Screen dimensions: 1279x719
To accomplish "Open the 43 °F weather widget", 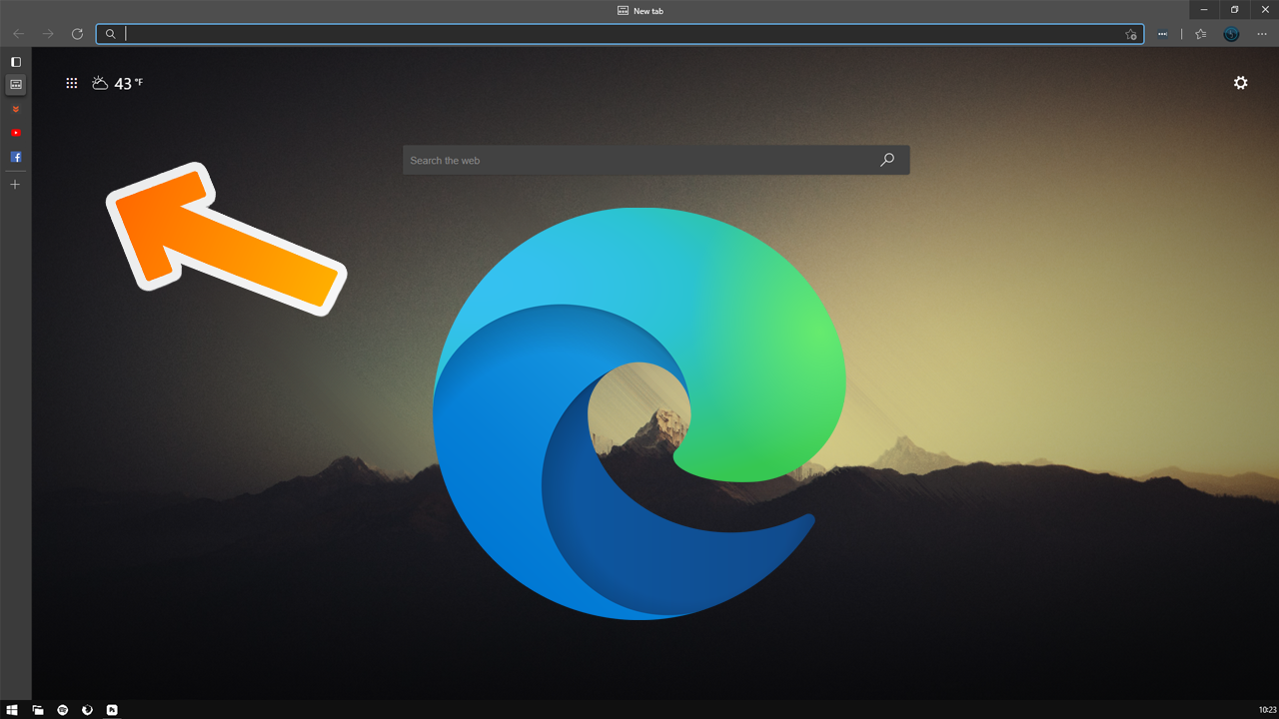I will pos(118,83).
